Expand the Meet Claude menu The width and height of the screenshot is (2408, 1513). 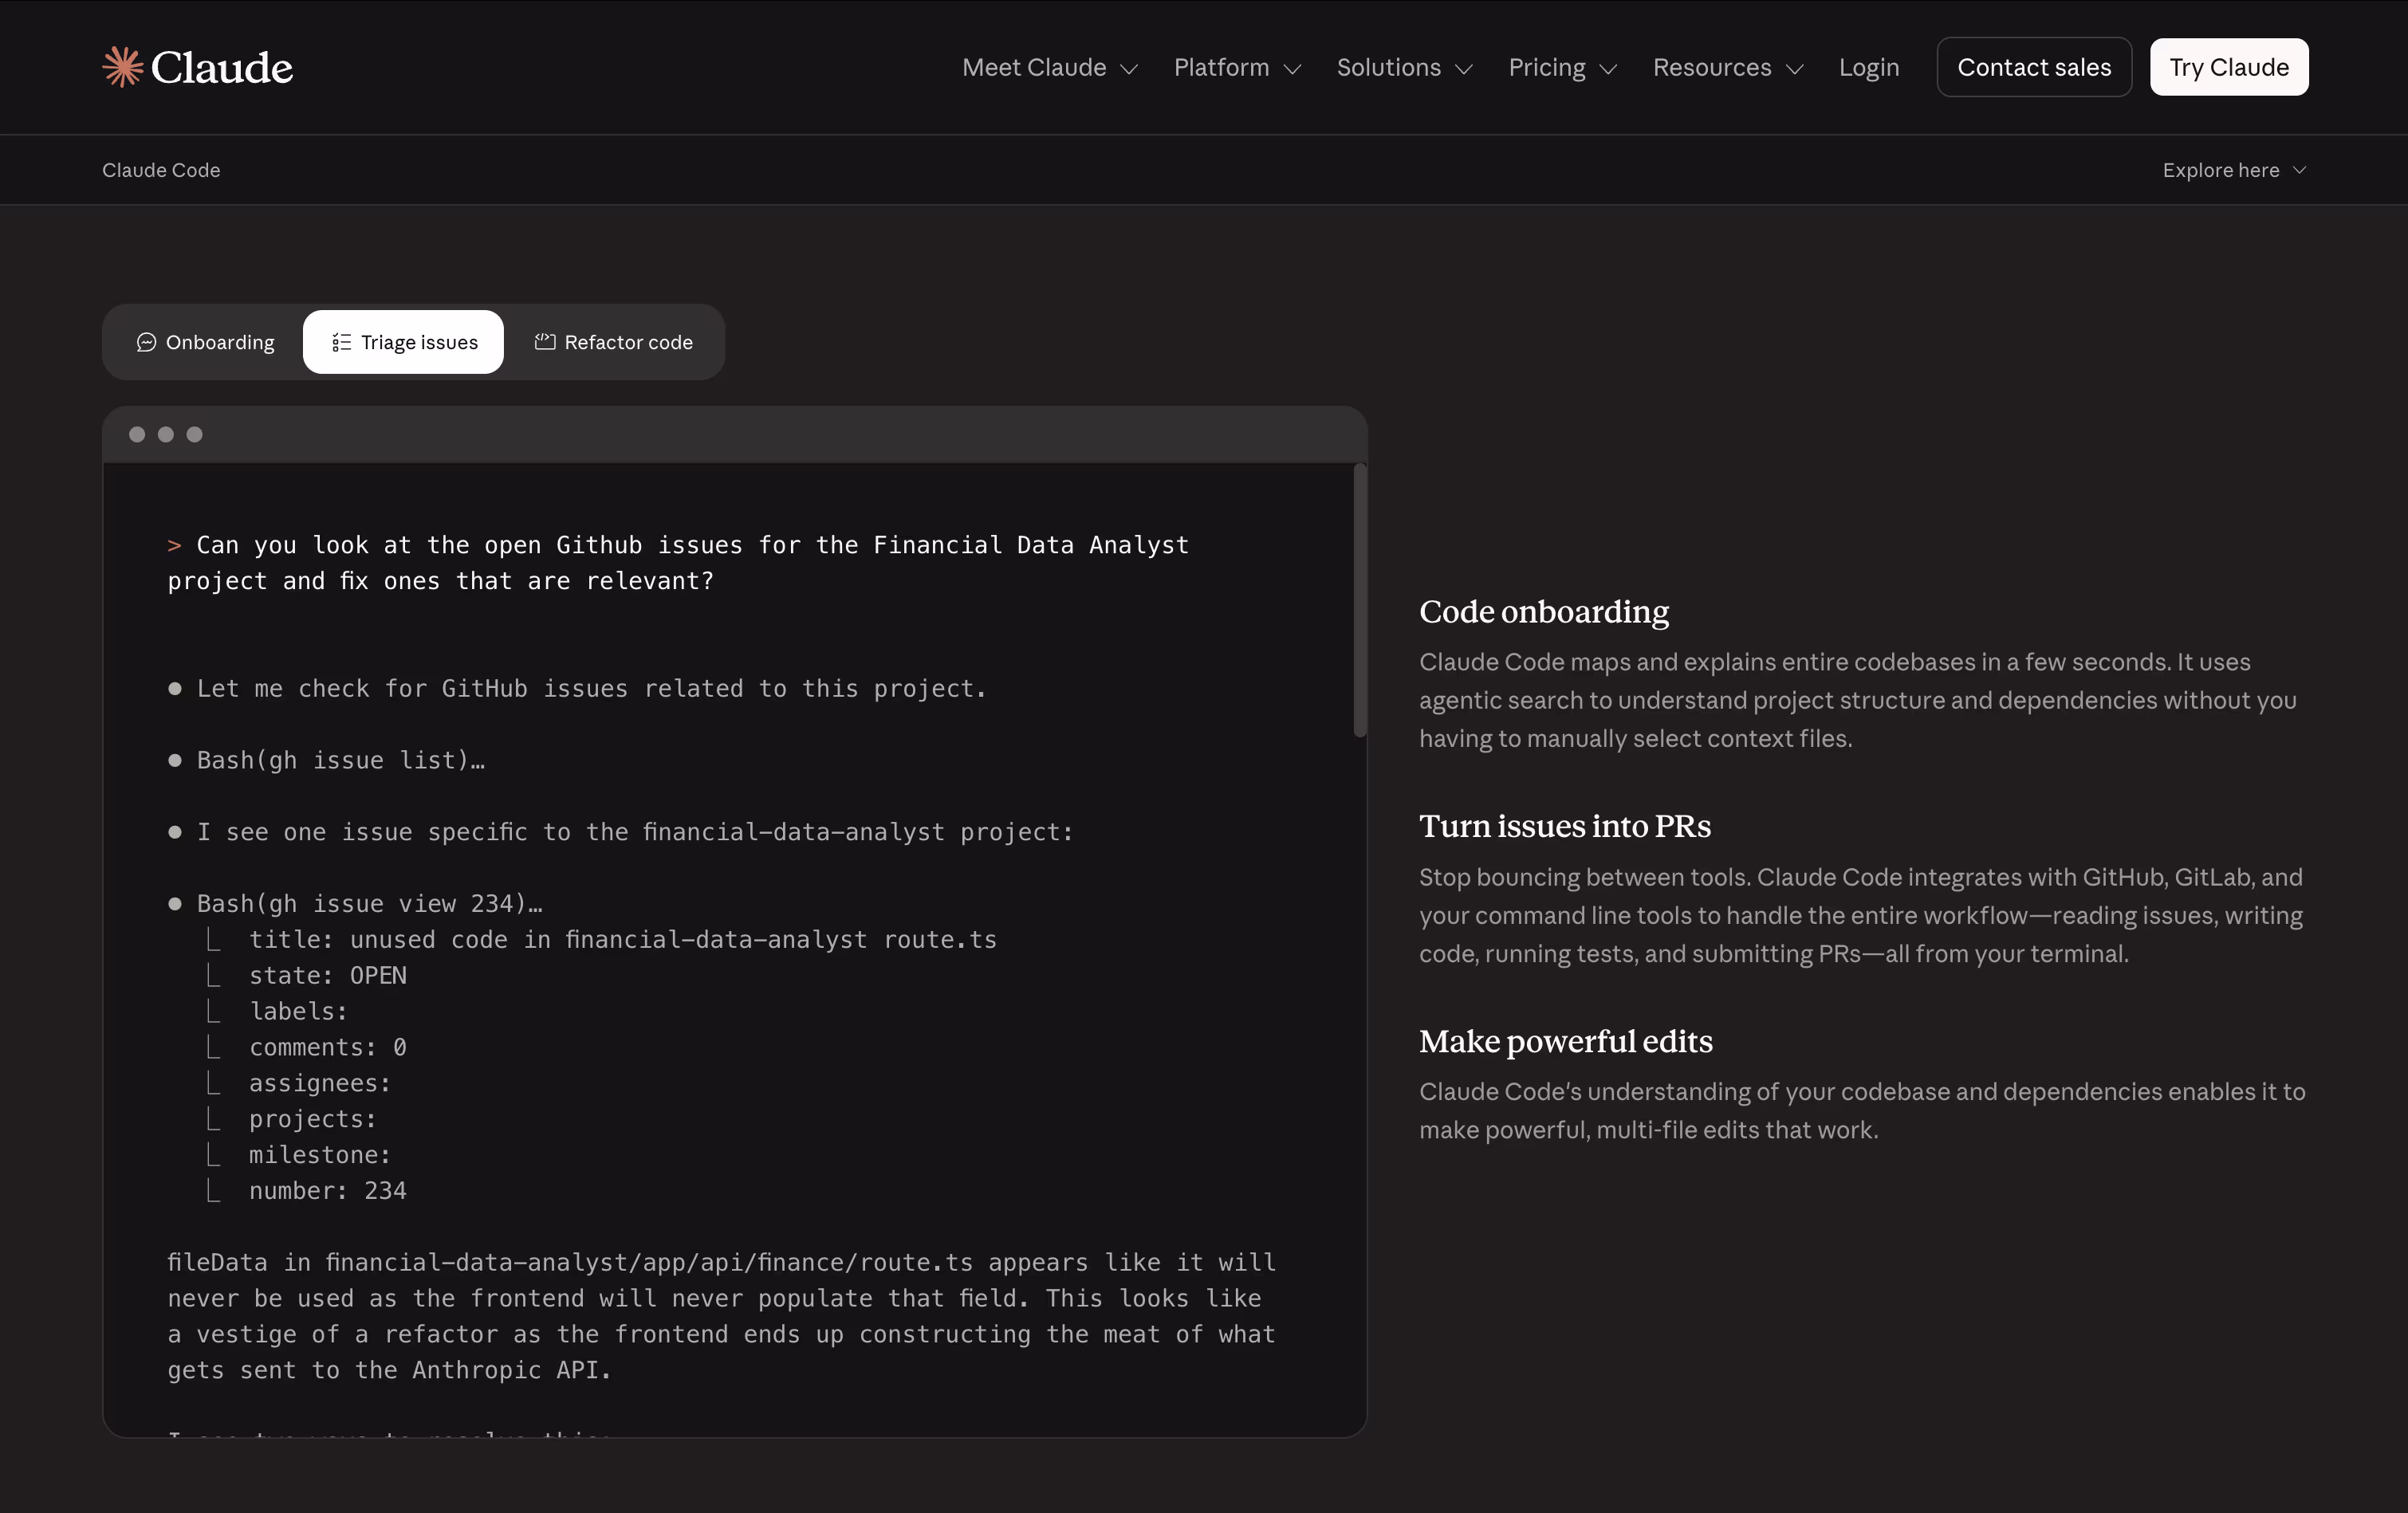1050,67
